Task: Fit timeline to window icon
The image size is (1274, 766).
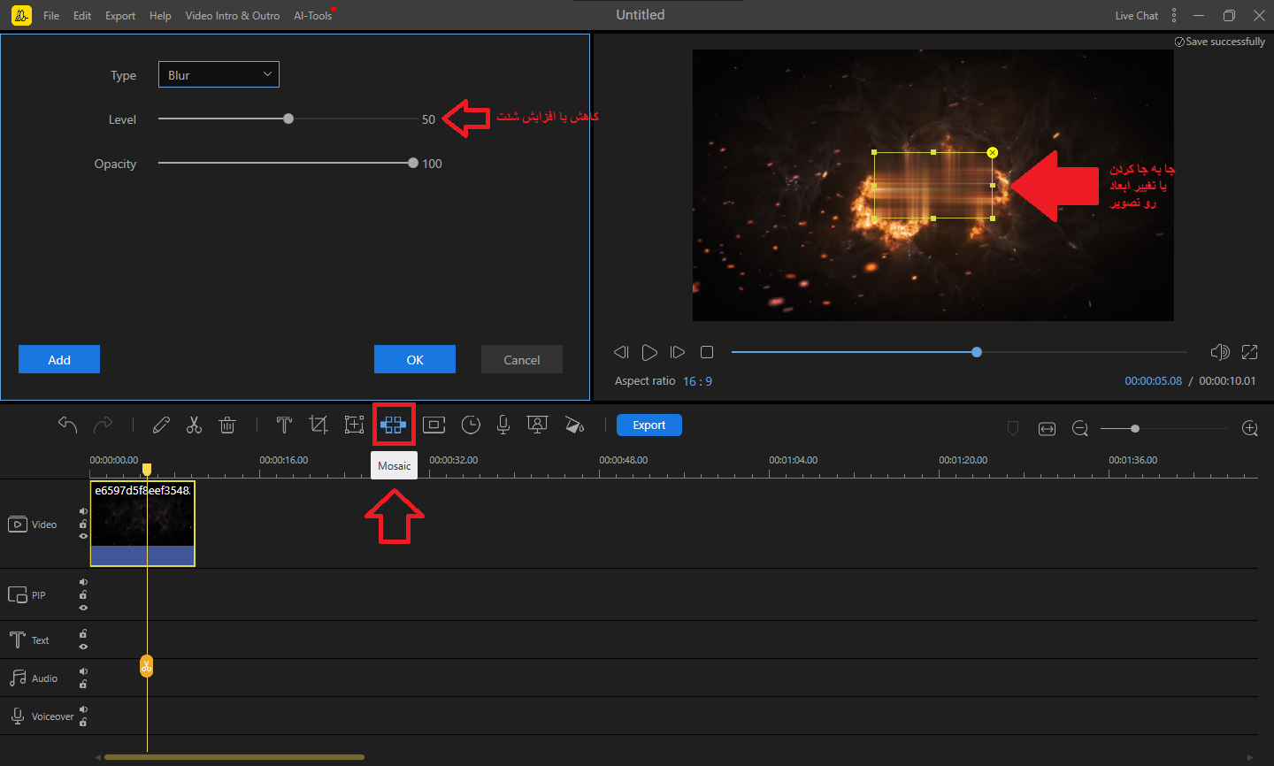Action: click(1047, 428)
